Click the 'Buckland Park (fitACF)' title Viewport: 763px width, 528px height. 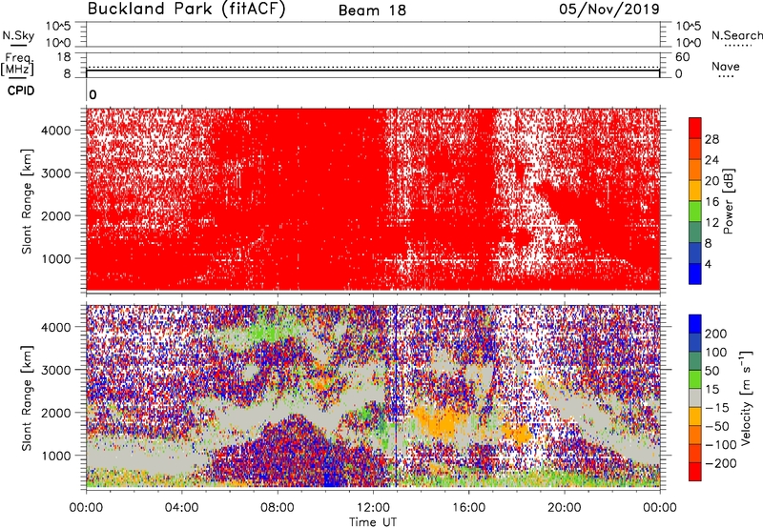point(186,9)
